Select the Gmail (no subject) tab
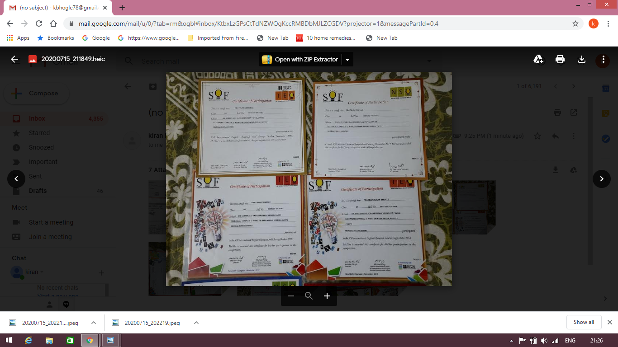 tap(58, 8)
